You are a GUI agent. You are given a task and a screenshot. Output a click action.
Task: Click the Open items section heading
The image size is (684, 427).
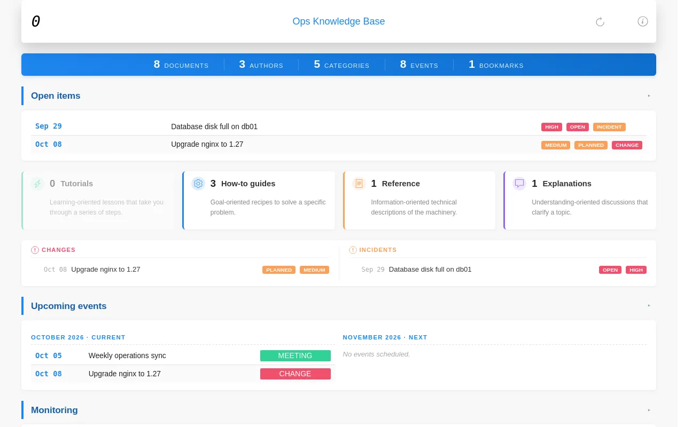click(x=56, y=96)
